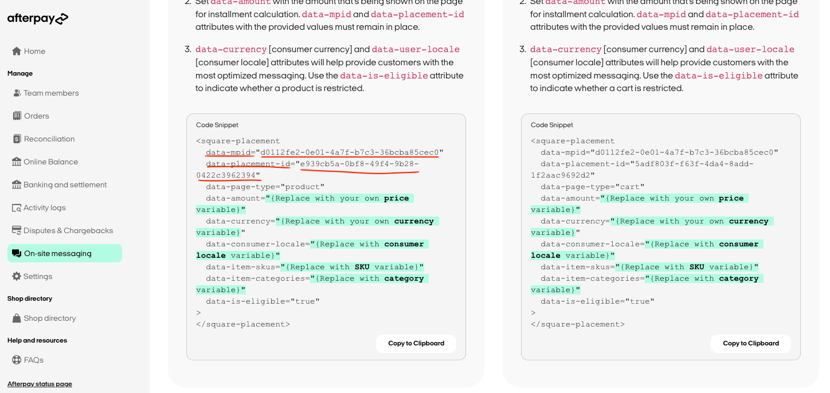830x393 pixels.
Task: Click placement ID starting with e939cb5a
Action: [307, 170]
